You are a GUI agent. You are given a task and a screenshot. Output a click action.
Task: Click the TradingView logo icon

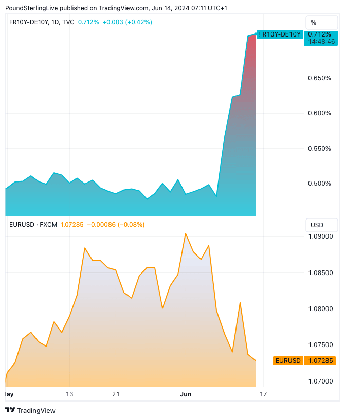coord(10,410)
